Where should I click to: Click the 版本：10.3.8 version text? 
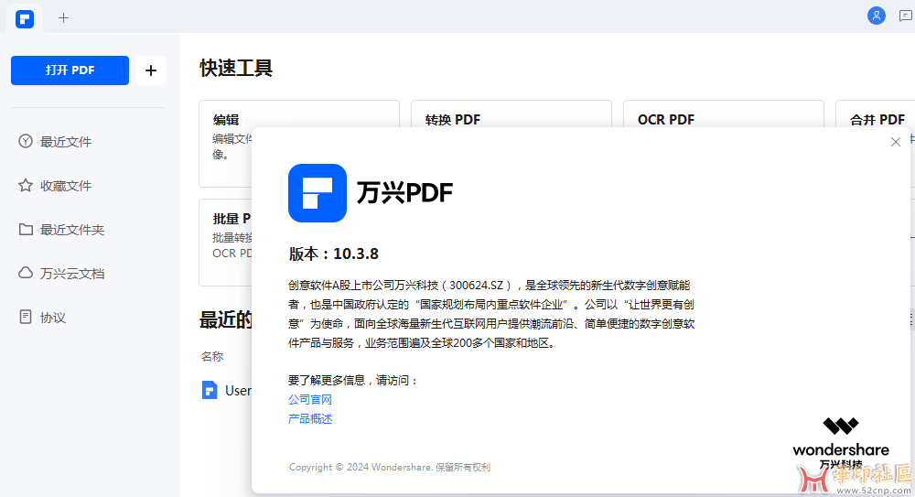point(334,254)
